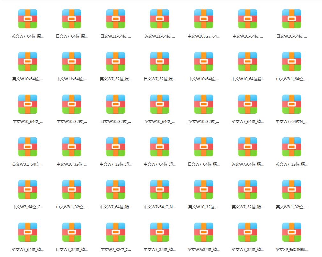
Task: Click the 日文W7_64位_精... archive icon
Action: point(204,147)
